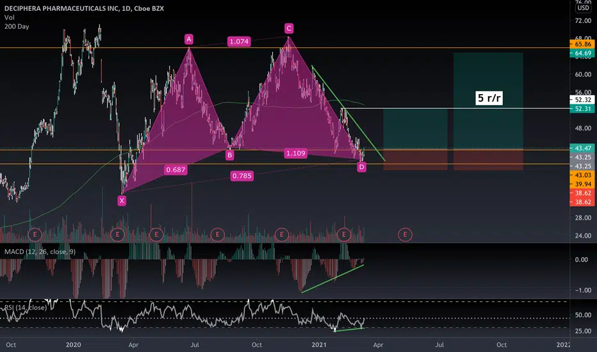Click the 0.687 ratio label
597x352 pixels.
176,170
